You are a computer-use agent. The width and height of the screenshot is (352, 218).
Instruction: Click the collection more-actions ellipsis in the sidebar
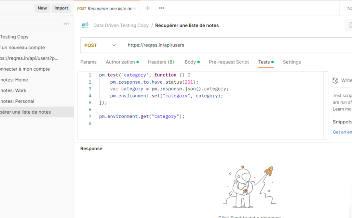click(66, 24)
